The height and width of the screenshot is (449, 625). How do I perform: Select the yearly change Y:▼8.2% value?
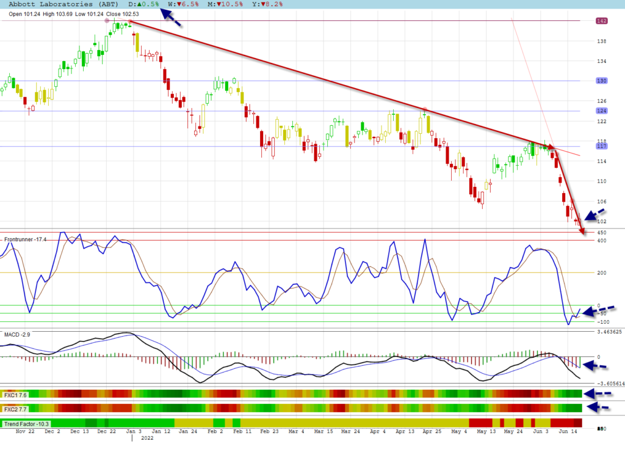pos(267,4)
